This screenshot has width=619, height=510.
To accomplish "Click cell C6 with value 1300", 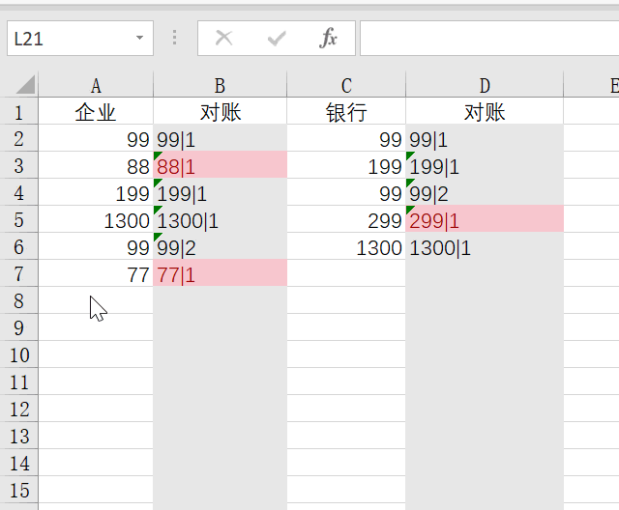I will tap(346, 246).
